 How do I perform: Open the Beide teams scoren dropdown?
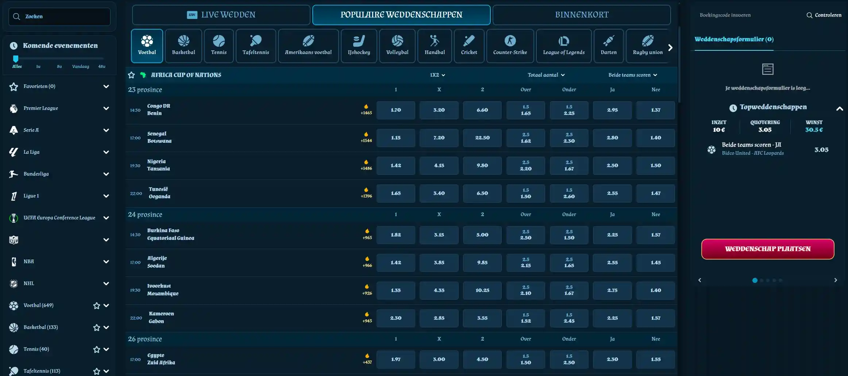point(632,75)
